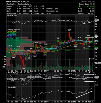Select the Open value 5.41
Viewport: 101px width, 103px height.
point(19,6)
